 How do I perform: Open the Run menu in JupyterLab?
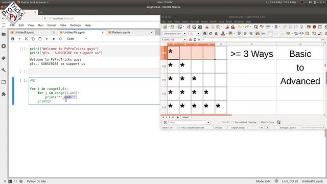click(41, 25)
